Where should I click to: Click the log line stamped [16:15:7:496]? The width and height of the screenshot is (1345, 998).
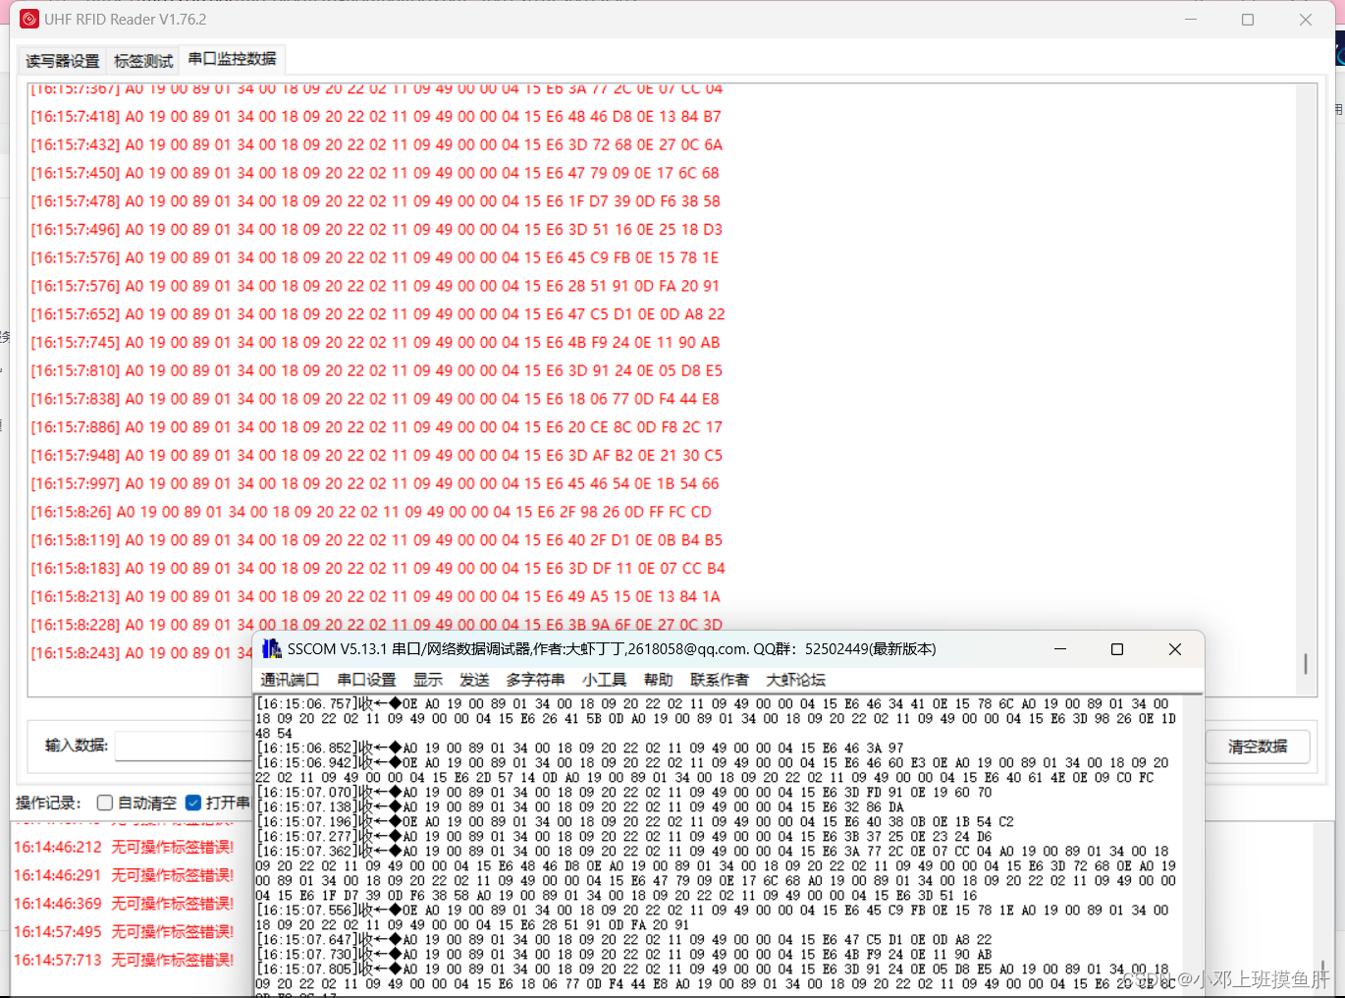coord(376,229)
